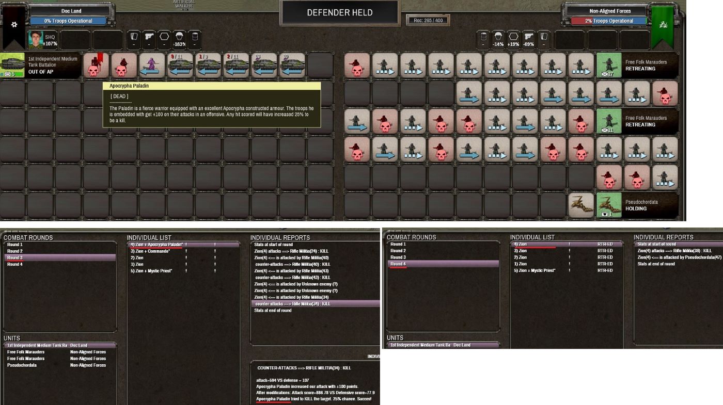Click the retreating purple Mystic Priest tile

coord(151,66)
